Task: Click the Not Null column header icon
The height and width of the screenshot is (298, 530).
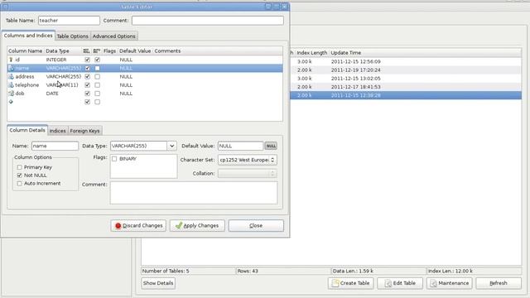Action: 86,51
